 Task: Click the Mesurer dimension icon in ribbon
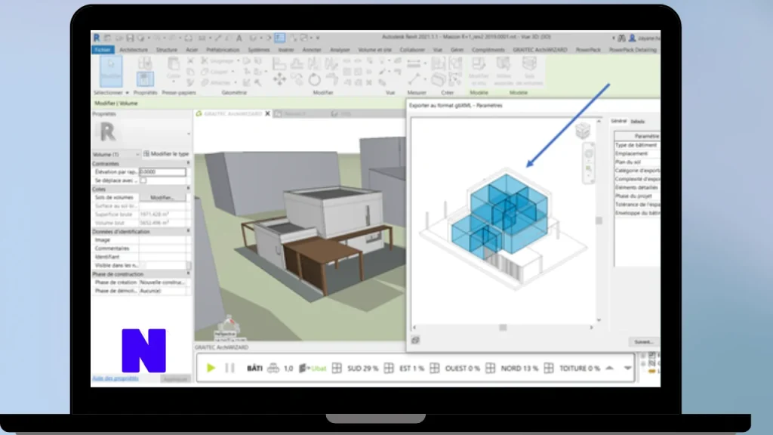(x=414, y=63)
